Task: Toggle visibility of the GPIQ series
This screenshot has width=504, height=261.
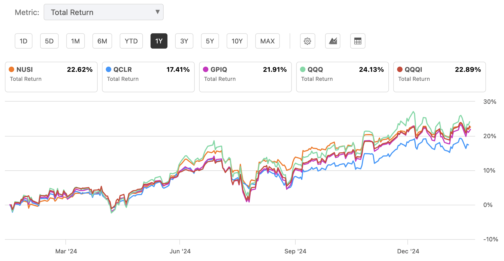Action: [245, 76]
